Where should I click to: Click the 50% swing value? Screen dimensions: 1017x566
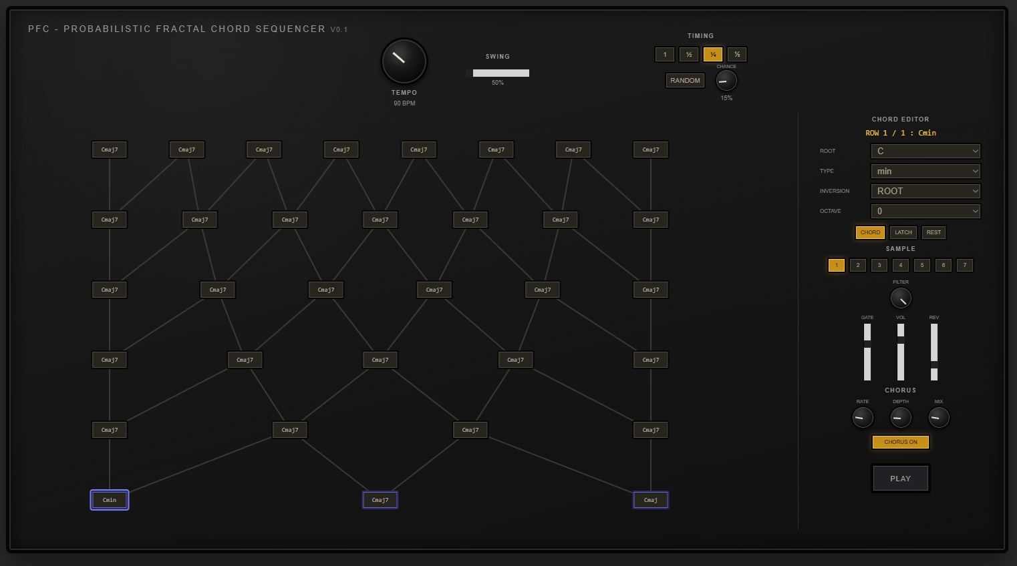[x=498, y=83]
